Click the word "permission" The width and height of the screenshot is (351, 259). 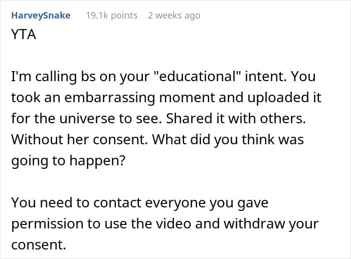47,224
